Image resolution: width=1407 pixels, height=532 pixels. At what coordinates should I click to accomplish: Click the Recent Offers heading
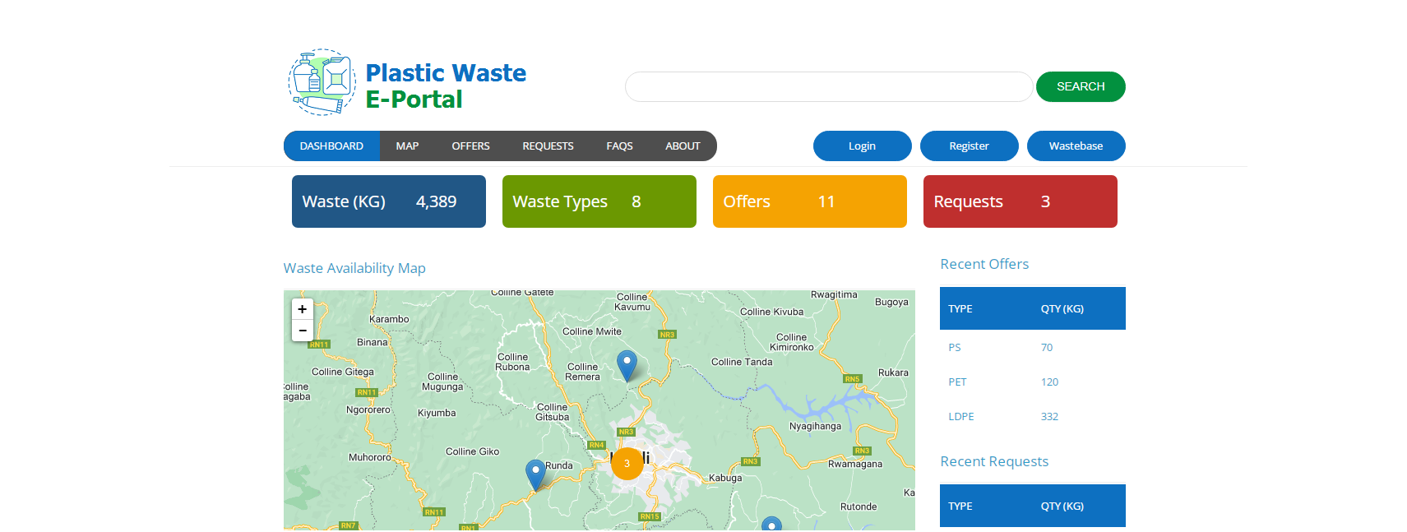984,264
